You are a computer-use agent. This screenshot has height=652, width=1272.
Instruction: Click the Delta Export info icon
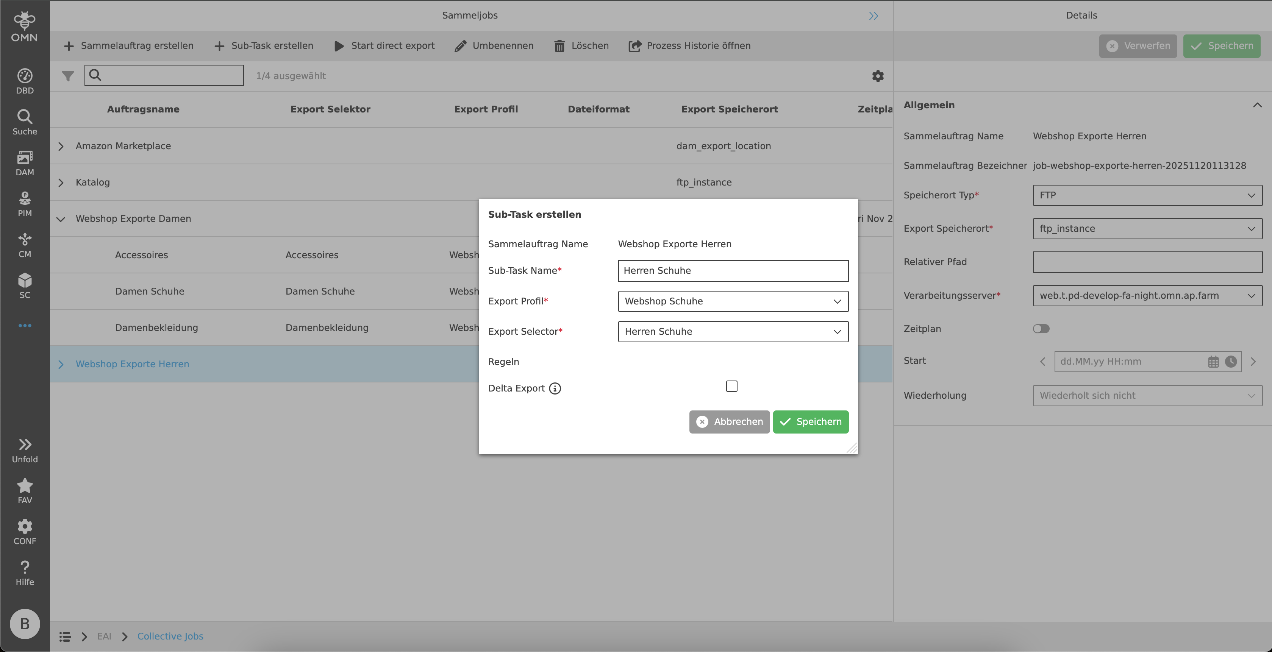pyautogui.click(x=555, y=388)
